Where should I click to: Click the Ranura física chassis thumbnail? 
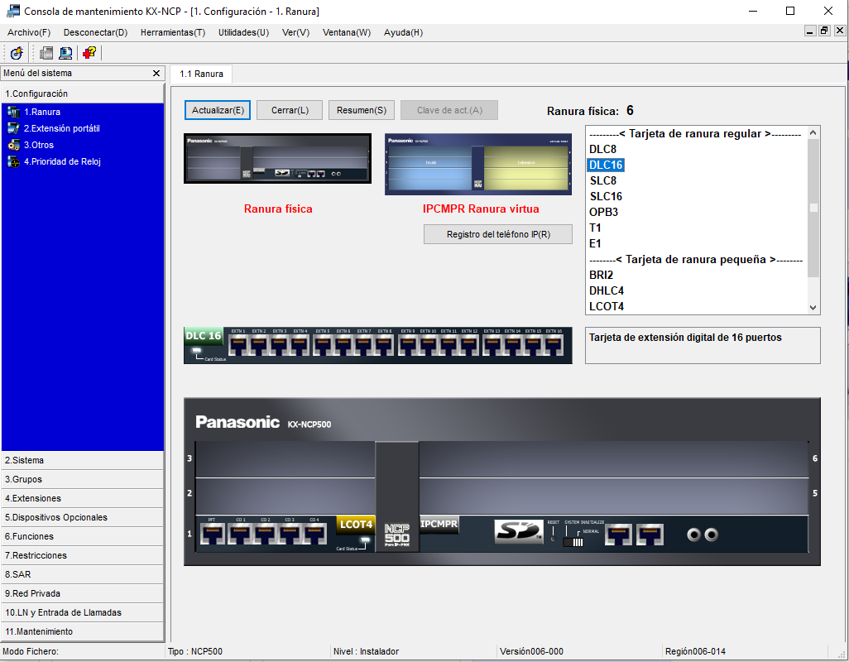[x=278, y=159]
